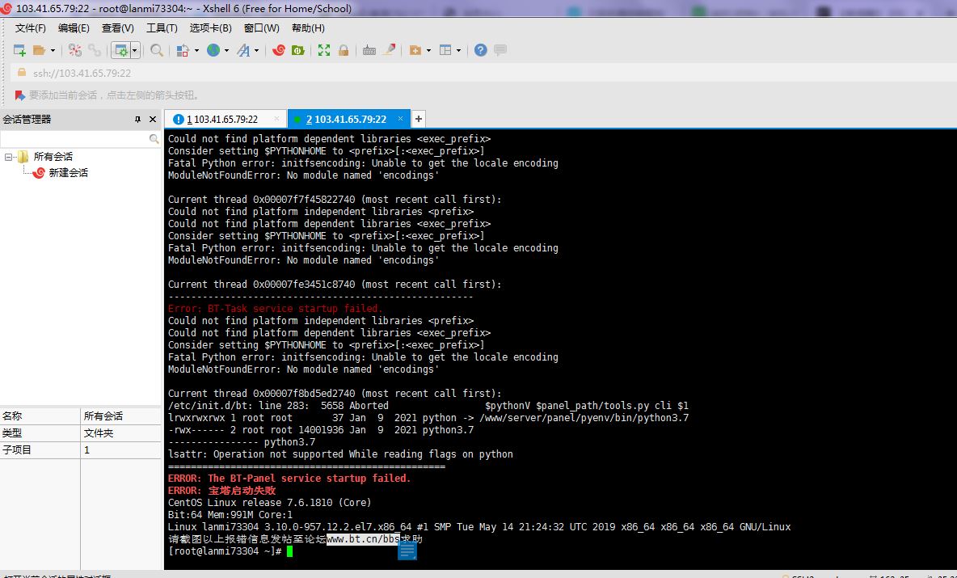
Task: Close the 会话管理器 panel
Action: 153,119
